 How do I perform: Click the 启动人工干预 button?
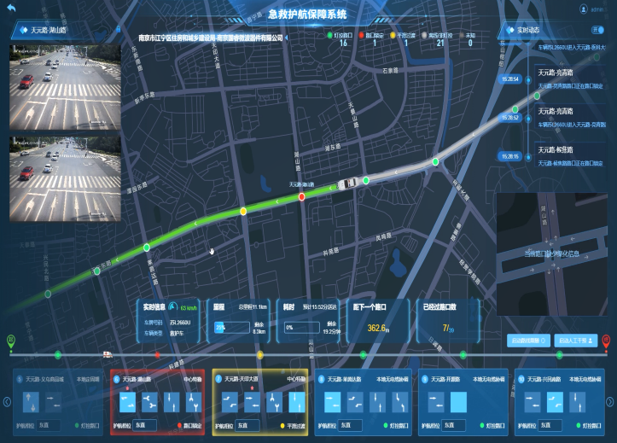click(576, 340)
